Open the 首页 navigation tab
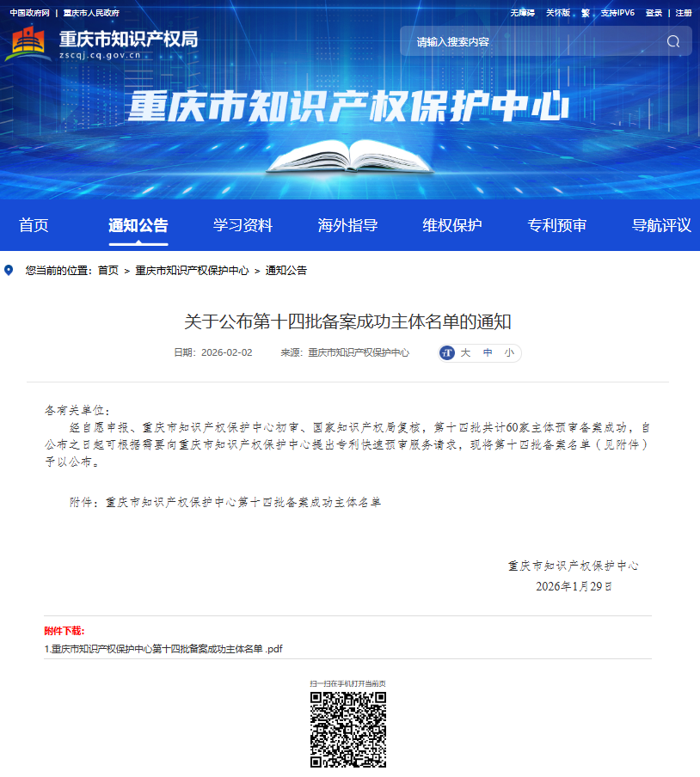This screenshot has width=700, height=777. [34, 225]
